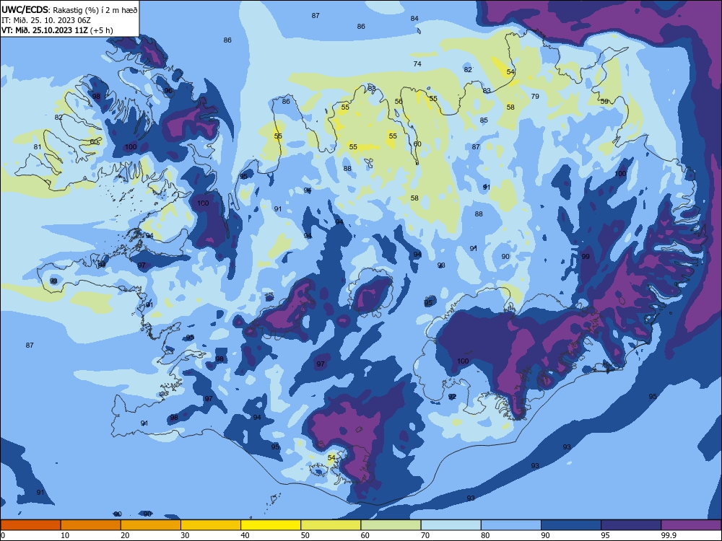
Task: Click the '96' humidity value on the map
Action: [168, 91]
